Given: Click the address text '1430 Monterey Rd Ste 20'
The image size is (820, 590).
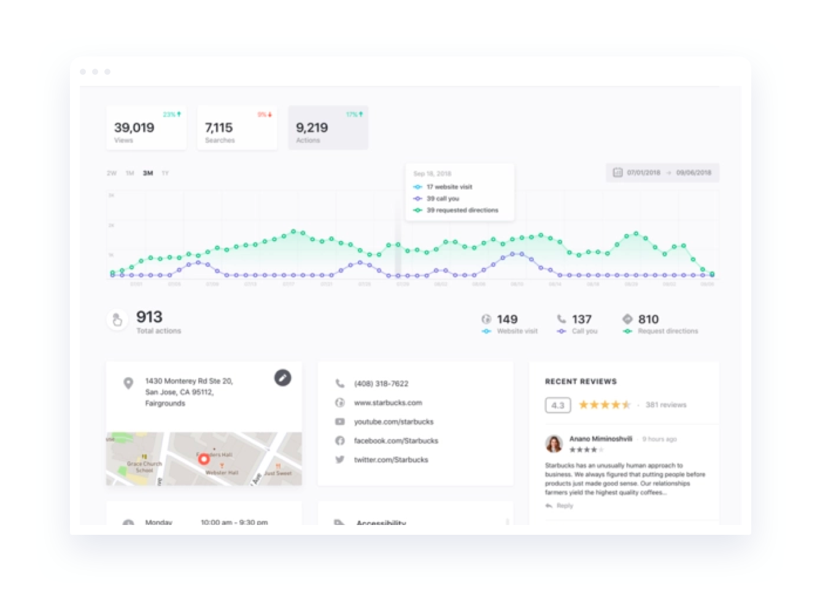Looking at the screenshot, I should [189, 381].
